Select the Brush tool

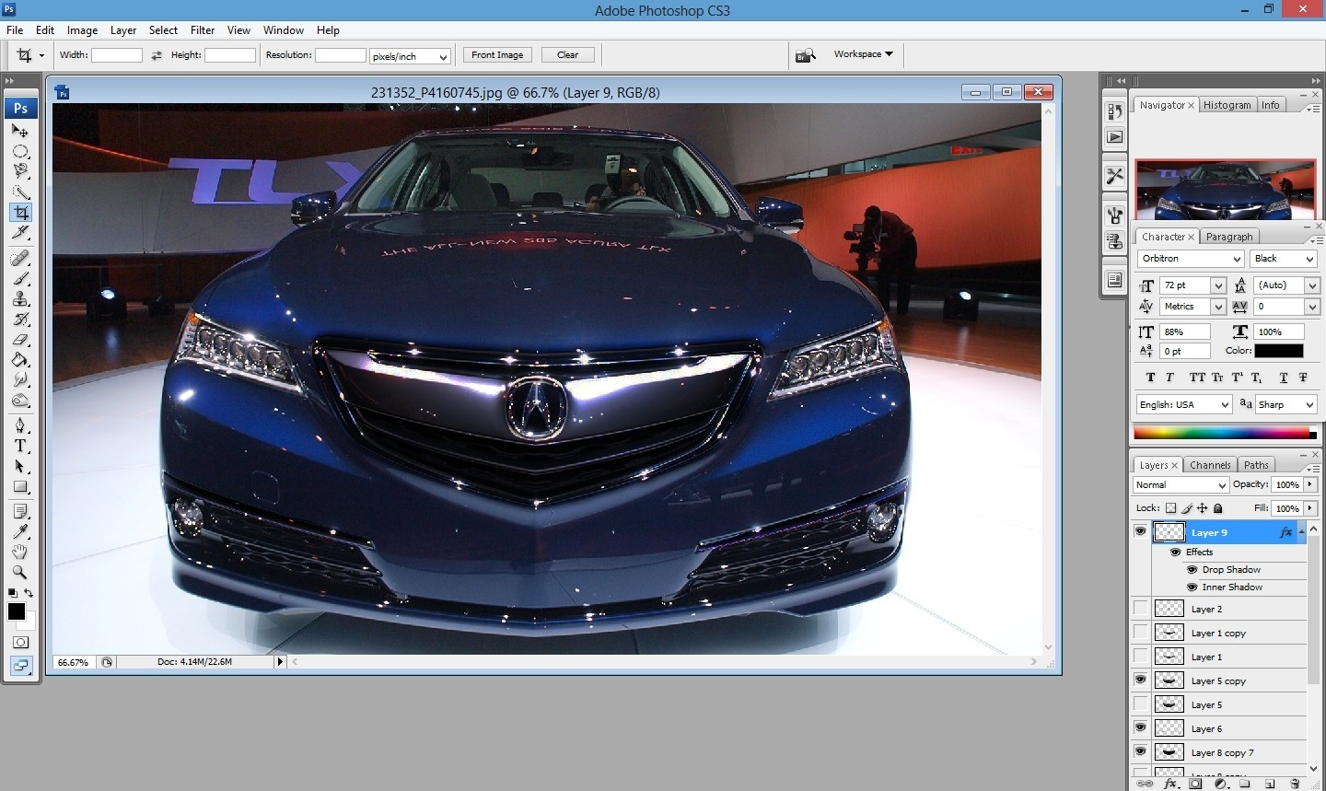(x=19, y=279)
